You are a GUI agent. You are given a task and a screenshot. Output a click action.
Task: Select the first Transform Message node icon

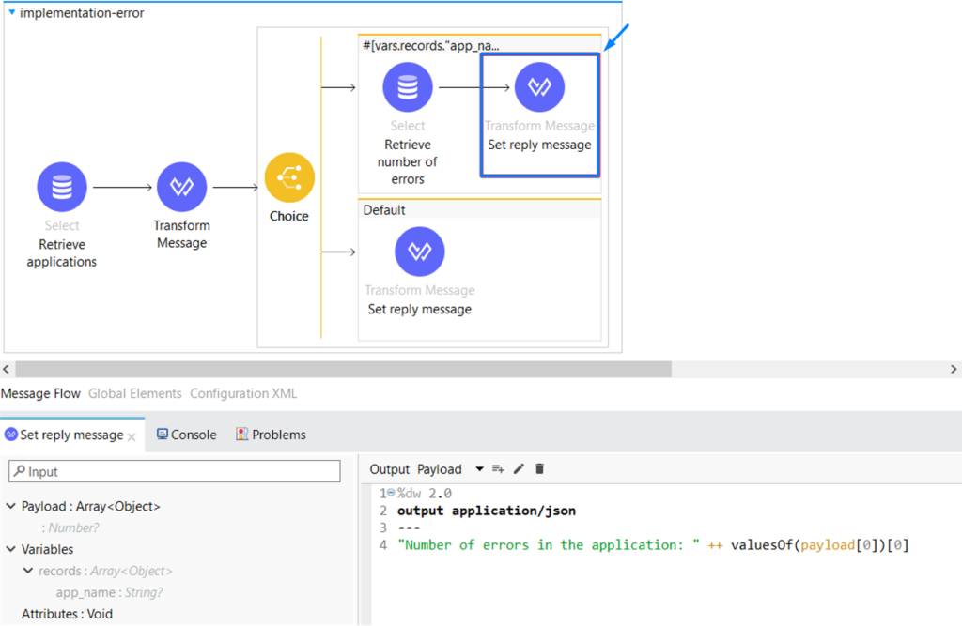pos(181,187)
